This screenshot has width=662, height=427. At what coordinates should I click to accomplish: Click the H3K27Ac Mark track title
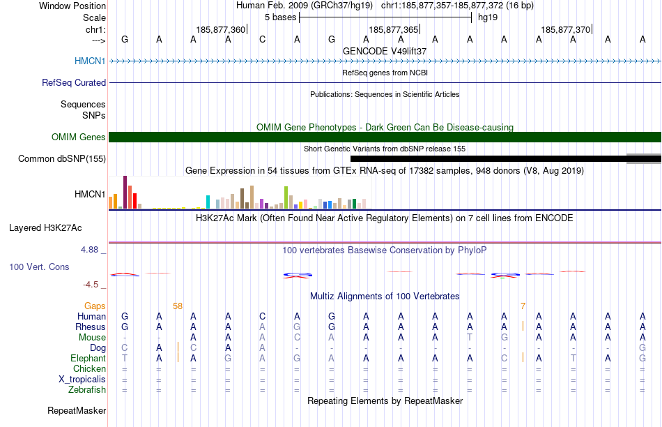[x=385, y=218]
